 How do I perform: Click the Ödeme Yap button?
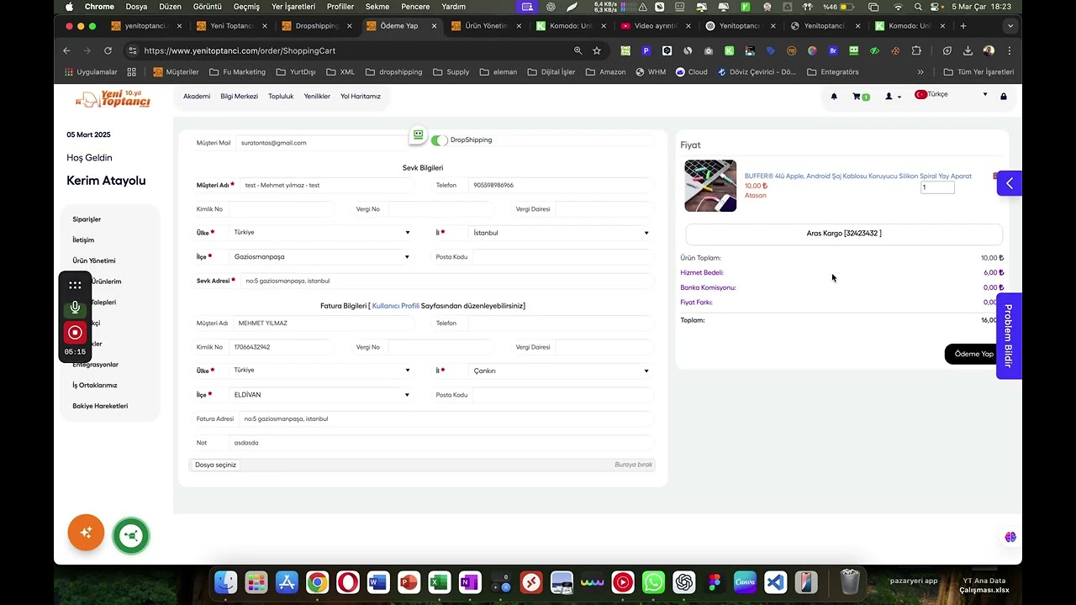(x=973, y=354)
